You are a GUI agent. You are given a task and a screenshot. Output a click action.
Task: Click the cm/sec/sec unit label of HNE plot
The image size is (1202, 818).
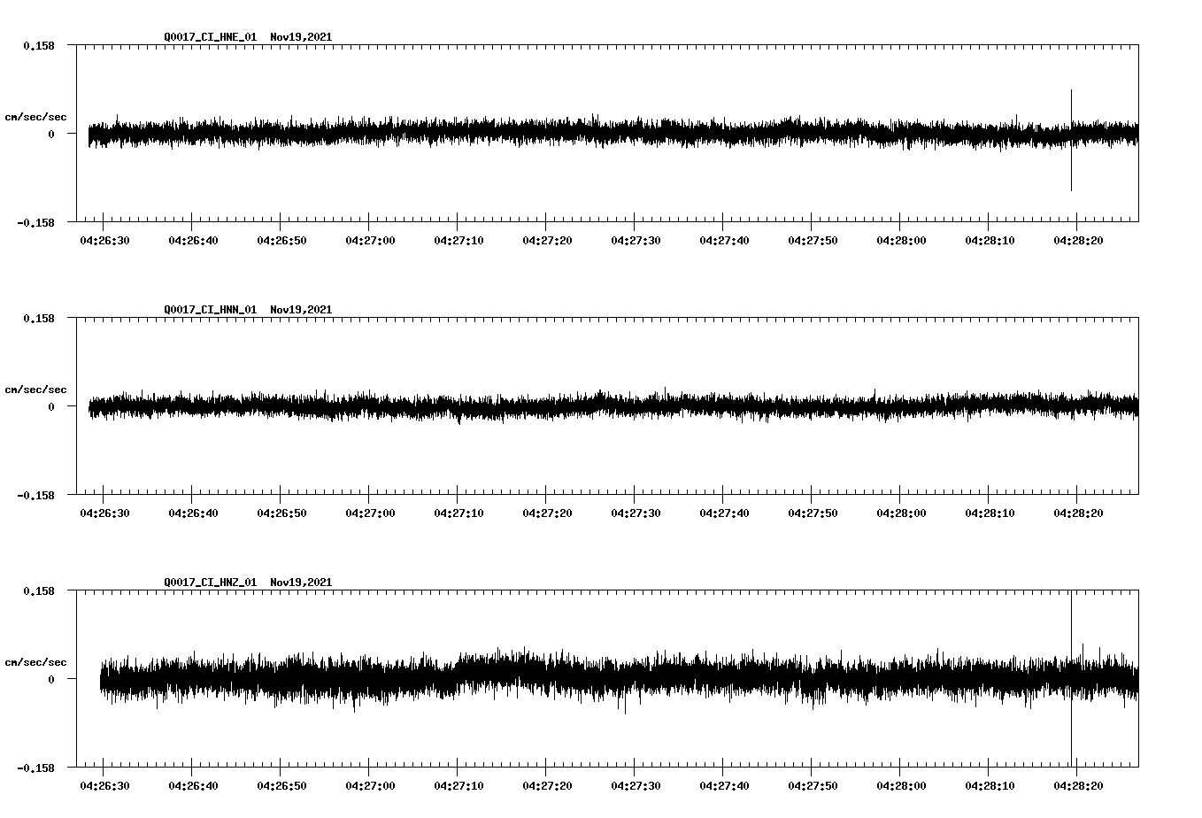(35, 117)
